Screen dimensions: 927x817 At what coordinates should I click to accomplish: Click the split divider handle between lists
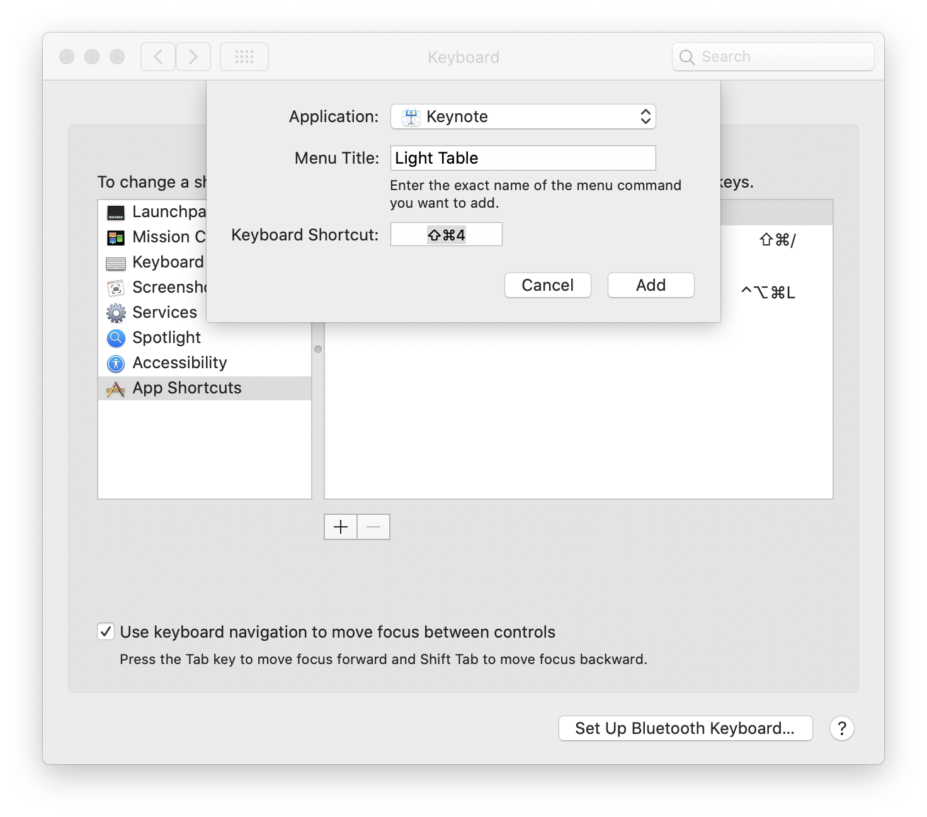[x=318, y=349]
